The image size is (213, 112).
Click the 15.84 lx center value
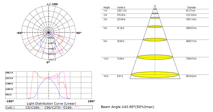(121, 59)
